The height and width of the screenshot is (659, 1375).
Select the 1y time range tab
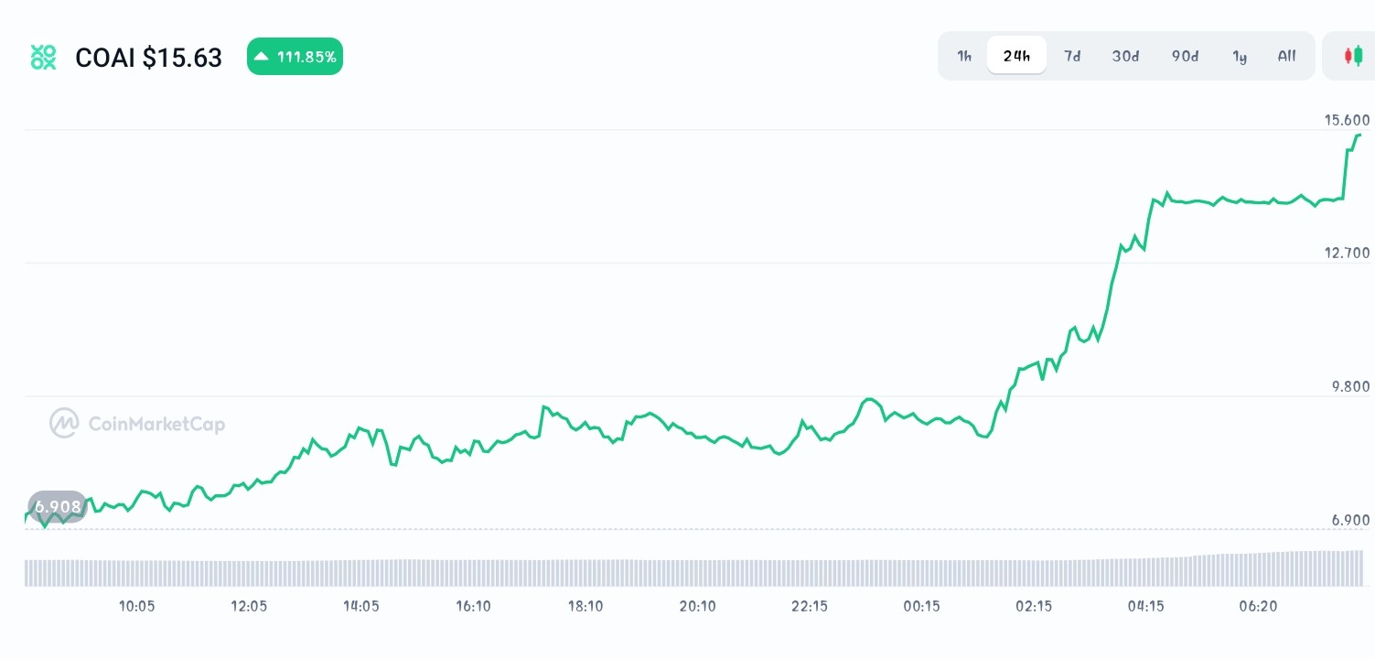click(x=1240, y=56)
